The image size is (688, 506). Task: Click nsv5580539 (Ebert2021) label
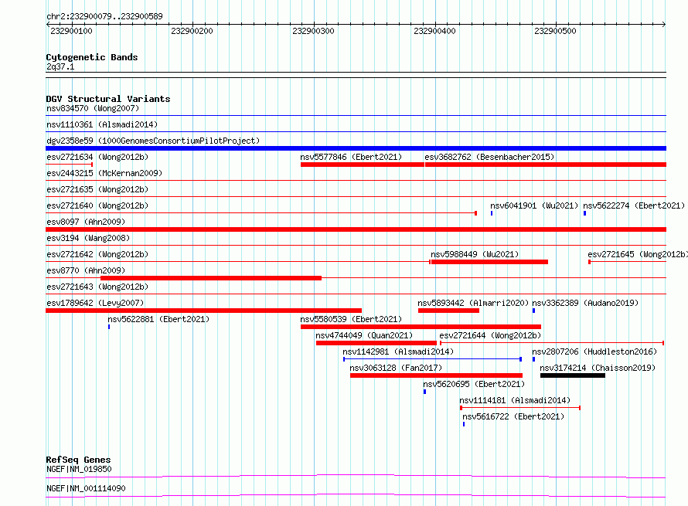pyautogui.click(x=351, y=319)
